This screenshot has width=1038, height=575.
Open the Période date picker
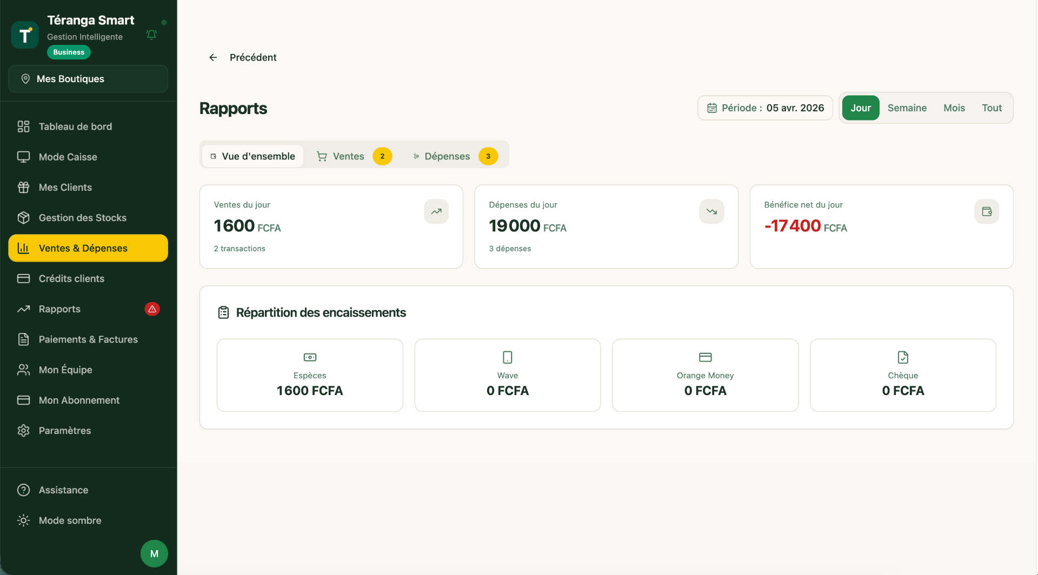click(x=765, y=108)
